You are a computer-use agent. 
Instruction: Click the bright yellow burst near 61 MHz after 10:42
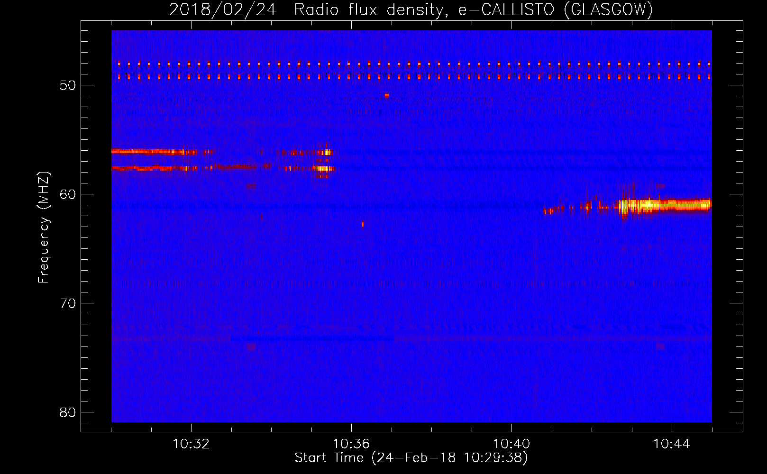point(664,205)
